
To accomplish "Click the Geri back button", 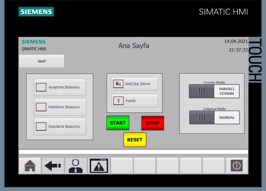I will coord(41,61).
